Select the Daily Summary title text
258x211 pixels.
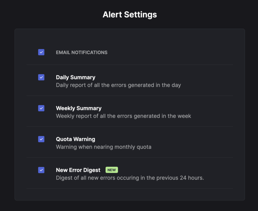coord(76,77)
